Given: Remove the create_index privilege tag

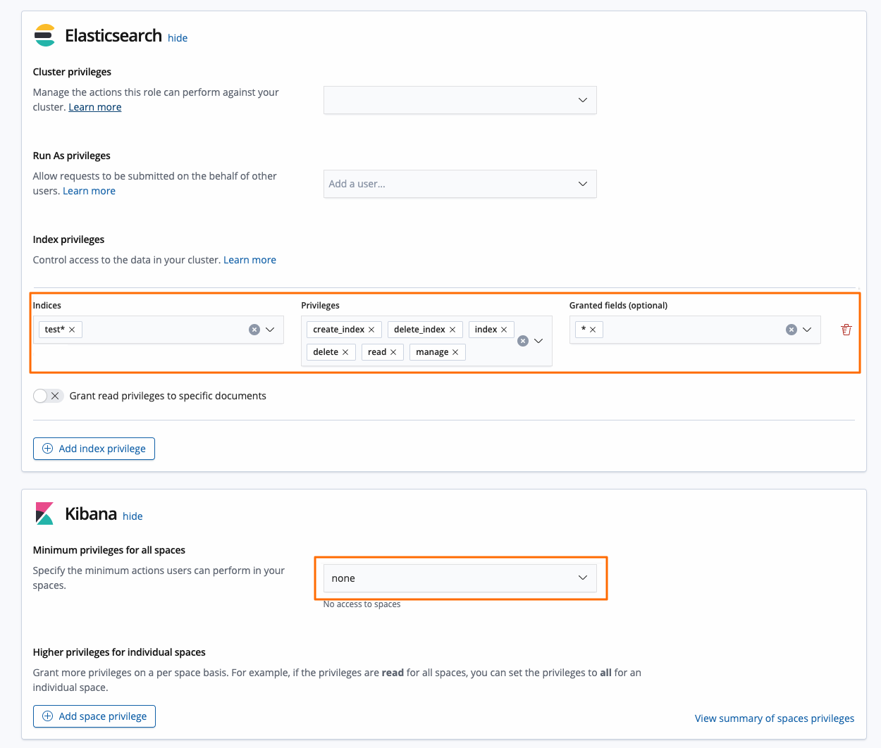Looking at the screenshot, I should click(x=371, y=330).
